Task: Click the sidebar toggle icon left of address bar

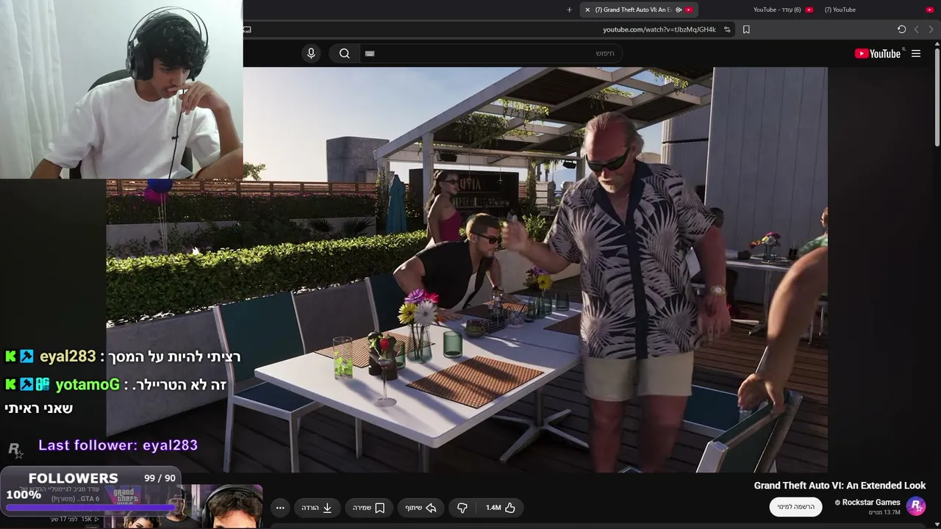Action: 247,29
